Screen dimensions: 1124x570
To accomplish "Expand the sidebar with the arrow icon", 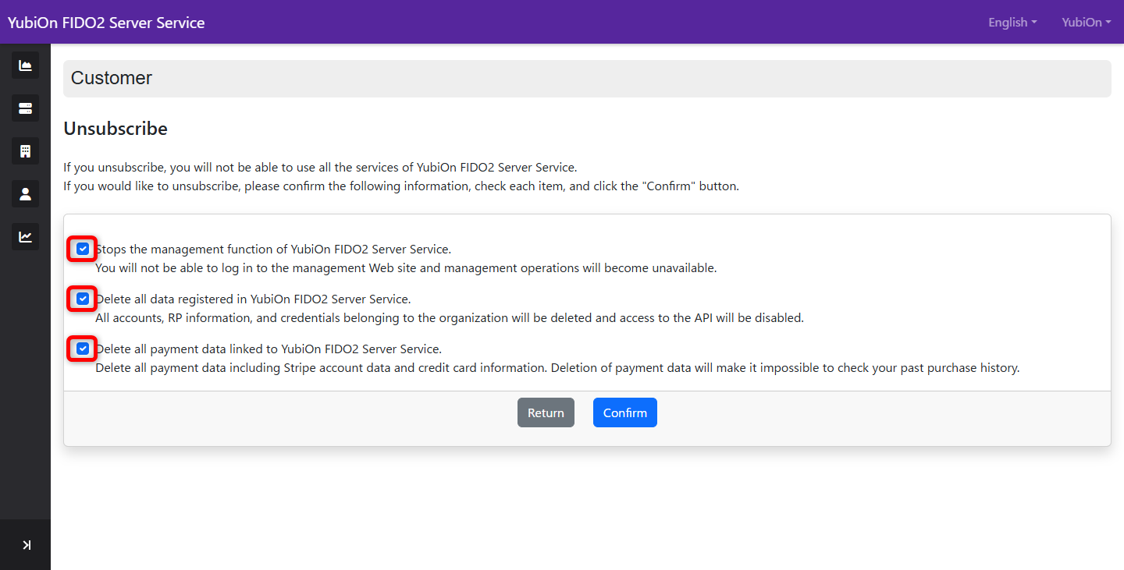I will click(25, 545).
